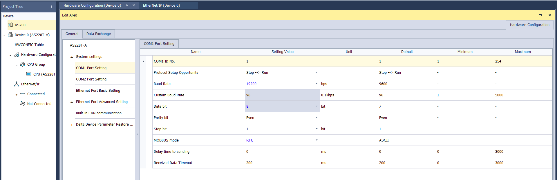Pin the Hardware Configuration (Device 0) tab

pos(127,5)
